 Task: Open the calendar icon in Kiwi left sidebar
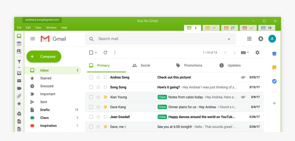[x=19, y=44]
